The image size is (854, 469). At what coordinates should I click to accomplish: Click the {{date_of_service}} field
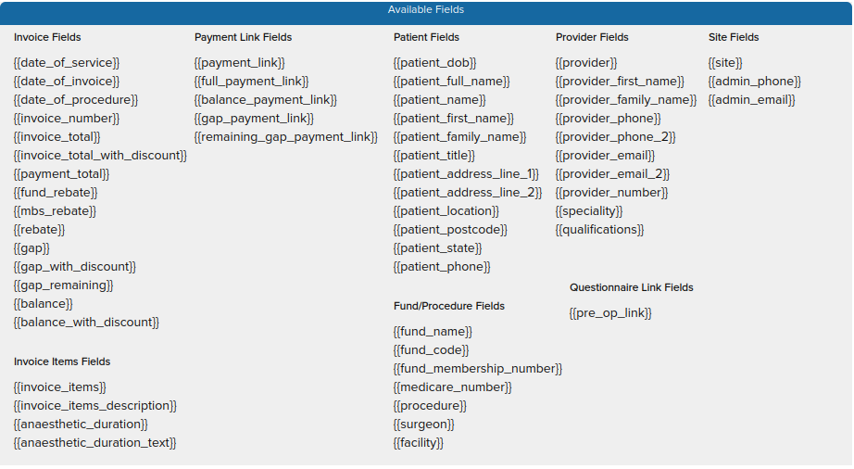point(67,63)
